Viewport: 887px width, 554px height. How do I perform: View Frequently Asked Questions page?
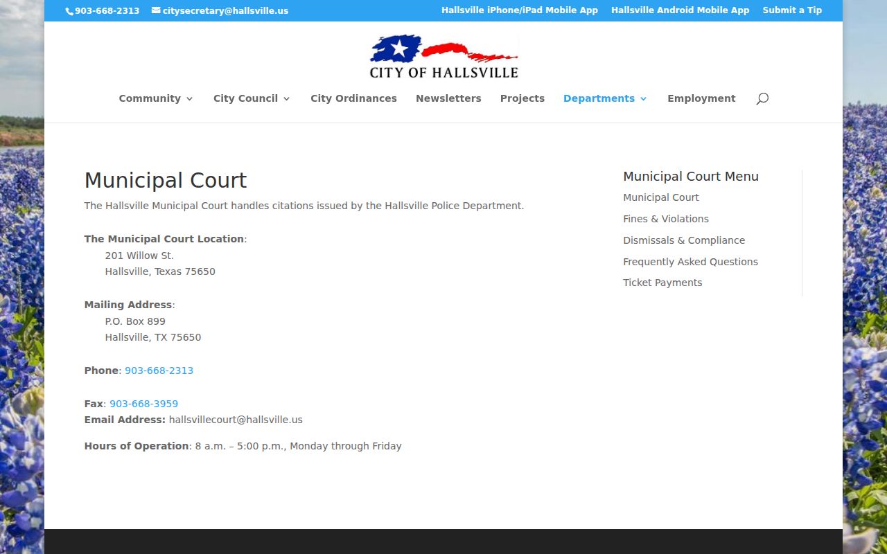pyautogui.click(x=690, y=262)
